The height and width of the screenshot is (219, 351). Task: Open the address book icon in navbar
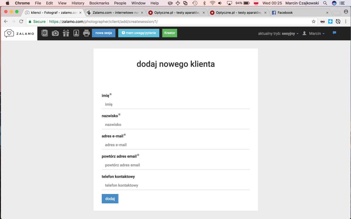(44, 33)
